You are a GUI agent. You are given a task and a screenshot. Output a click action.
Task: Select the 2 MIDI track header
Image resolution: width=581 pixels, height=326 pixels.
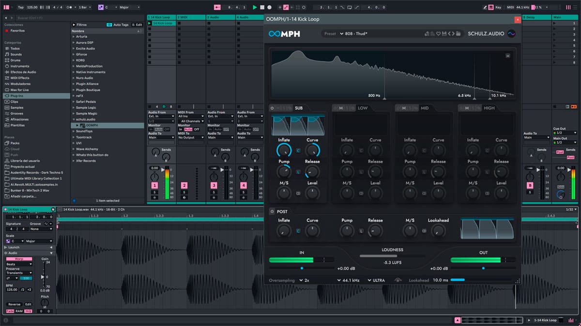pyautogui.click(x=191, y=17)
